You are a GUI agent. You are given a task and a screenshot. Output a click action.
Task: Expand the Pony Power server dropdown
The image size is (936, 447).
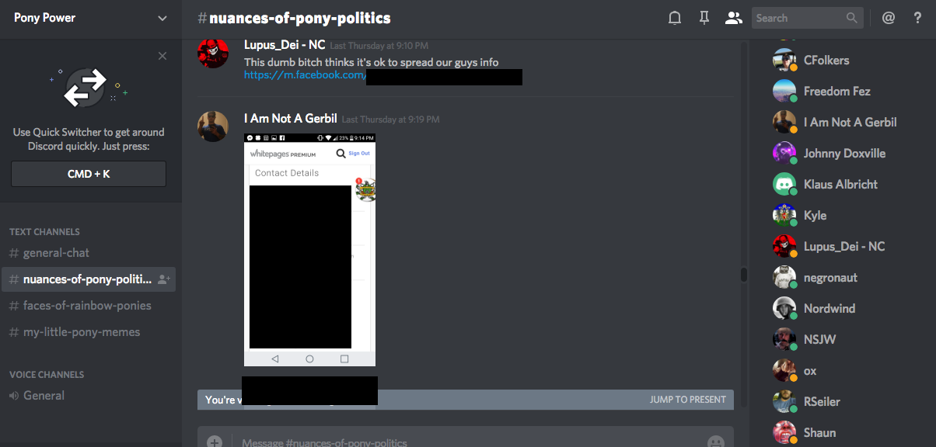click(162, 18)
